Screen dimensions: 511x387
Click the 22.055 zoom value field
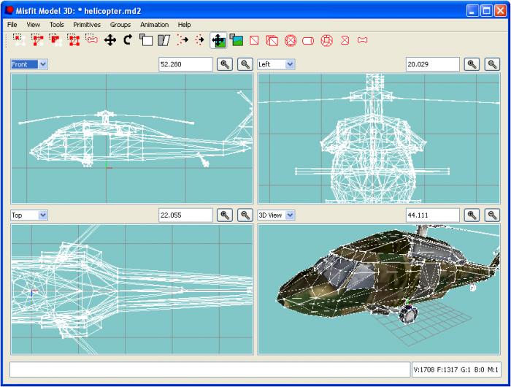(x=185, y=215)
